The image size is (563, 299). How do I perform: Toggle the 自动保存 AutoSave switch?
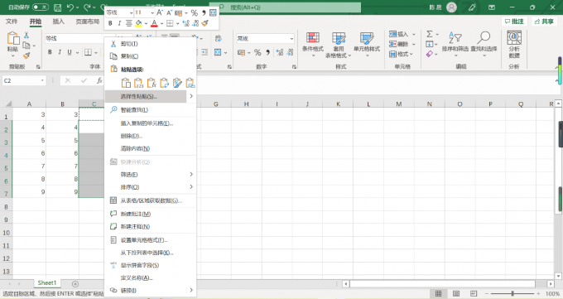[41, 7]
